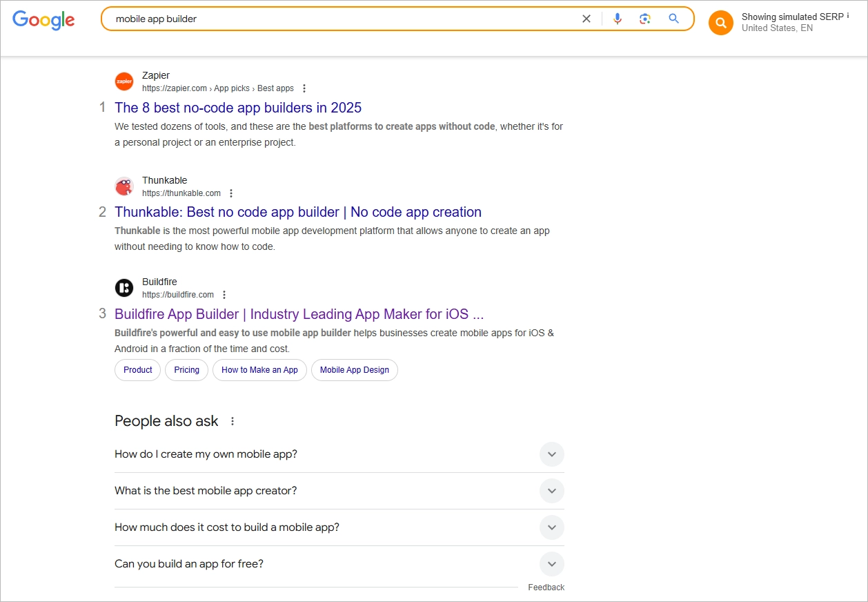Open the three-dot menu beside People also ask
The image size is (868, 602).
[x=232, y=420]
